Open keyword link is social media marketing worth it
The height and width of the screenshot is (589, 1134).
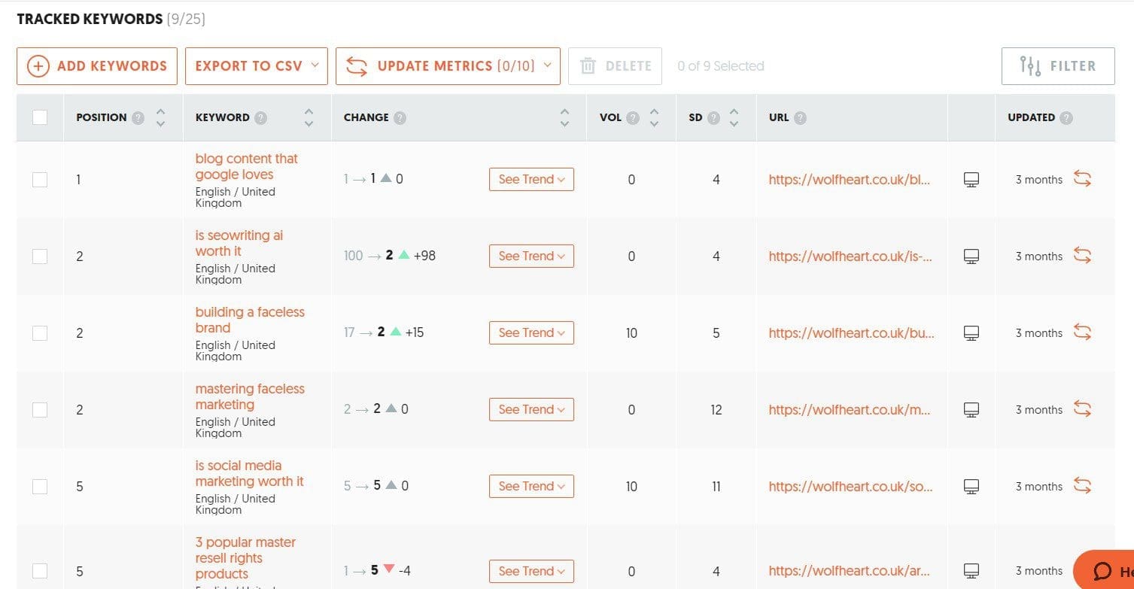250,473
